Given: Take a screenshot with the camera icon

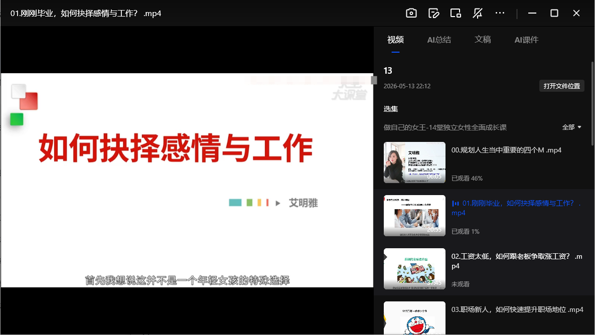Looking at the screenshot, I should pyautogui.click(x=411, y=13).
